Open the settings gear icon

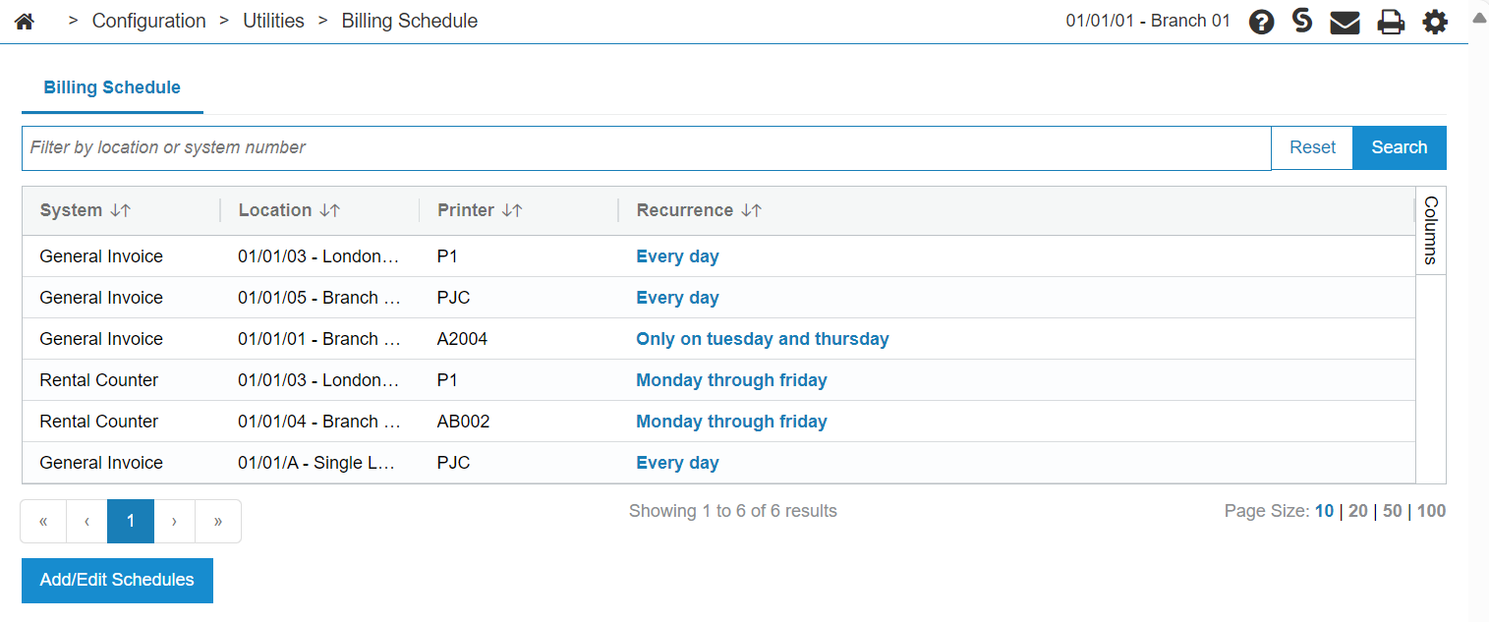[1435, 22]
